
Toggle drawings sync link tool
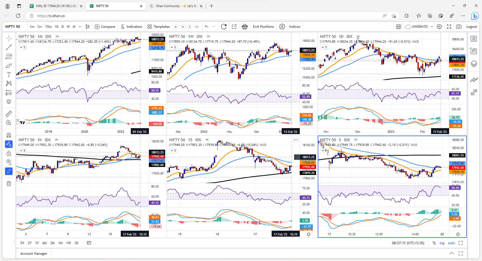(x=9, y=171)
